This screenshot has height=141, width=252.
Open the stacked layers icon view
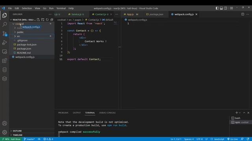[4, 79]
